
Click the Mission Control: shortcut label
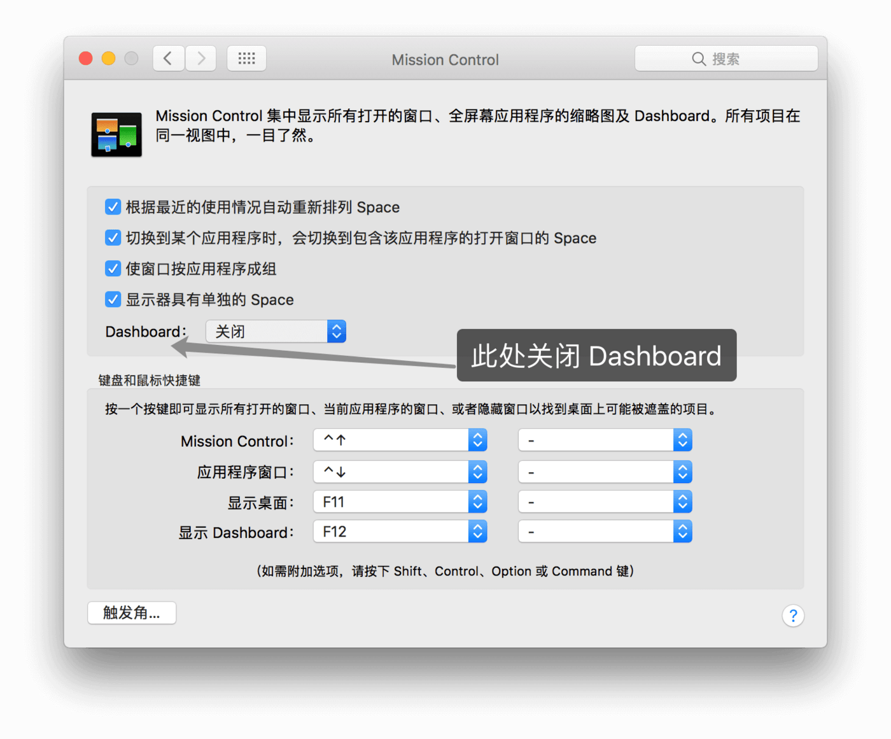pyautogui.click(x=237, y=441)
